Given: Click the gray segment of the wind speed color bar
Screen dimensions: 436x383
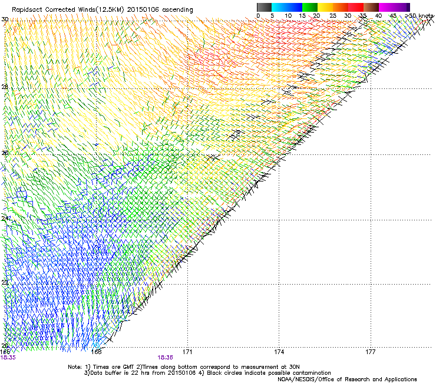Looking at the screenshot, I should (264, 7).
